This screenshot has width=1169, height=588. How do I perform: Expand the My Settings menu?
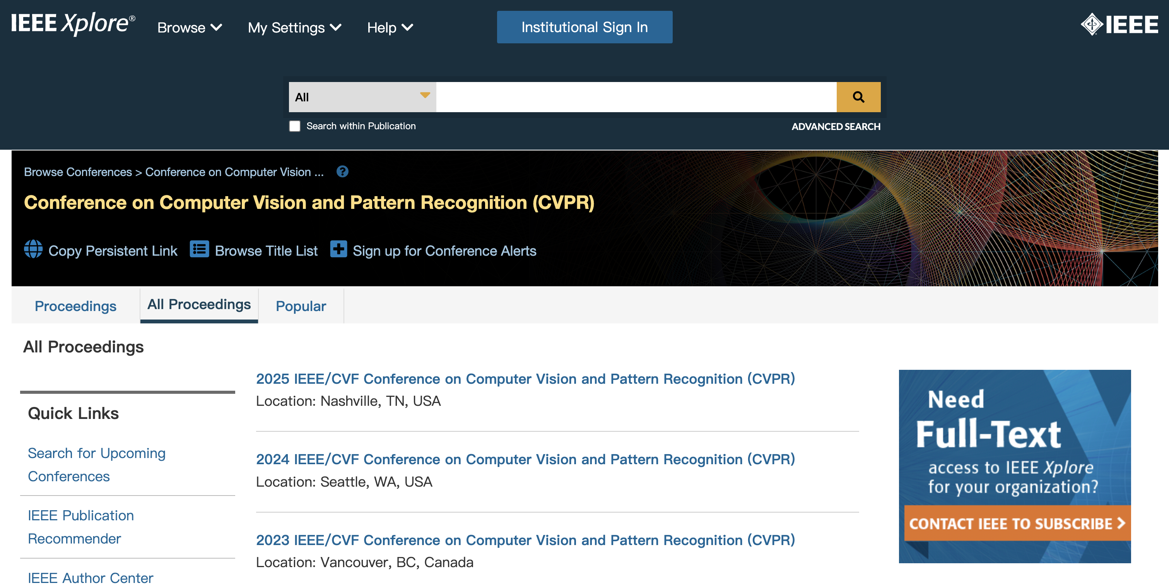coord(294,28)
